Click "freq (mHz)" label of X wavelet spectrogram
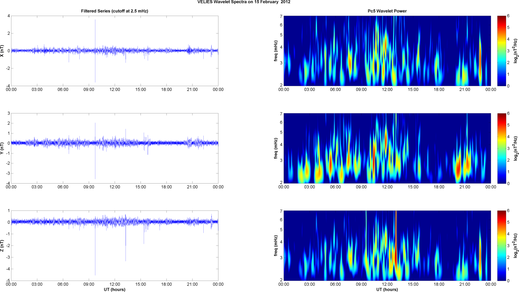This screenshot has height=292, width=519. coord(276,51)
